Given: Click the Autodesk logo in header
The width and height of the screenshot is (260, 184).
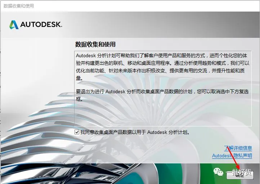Looking at the screenshot, I should (x=36, y=25).
